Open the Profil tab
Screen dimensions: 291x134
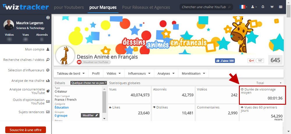[96, 73]
